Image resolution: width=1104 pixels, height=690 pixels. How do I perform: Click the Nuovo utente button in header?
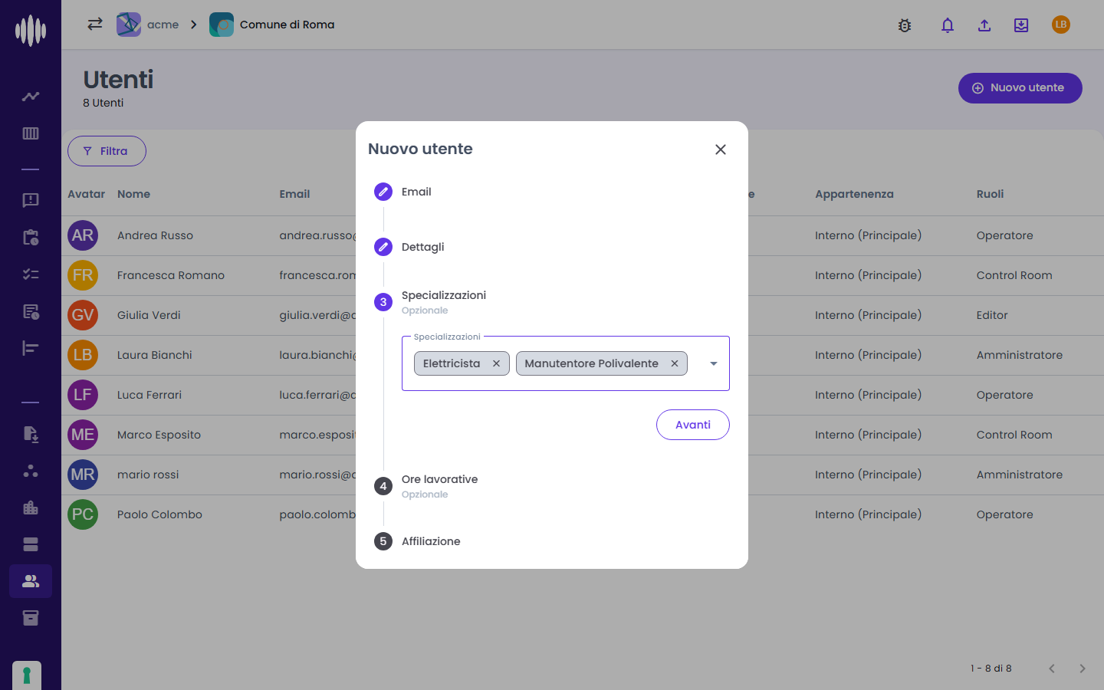click(x=1020, y=88)
